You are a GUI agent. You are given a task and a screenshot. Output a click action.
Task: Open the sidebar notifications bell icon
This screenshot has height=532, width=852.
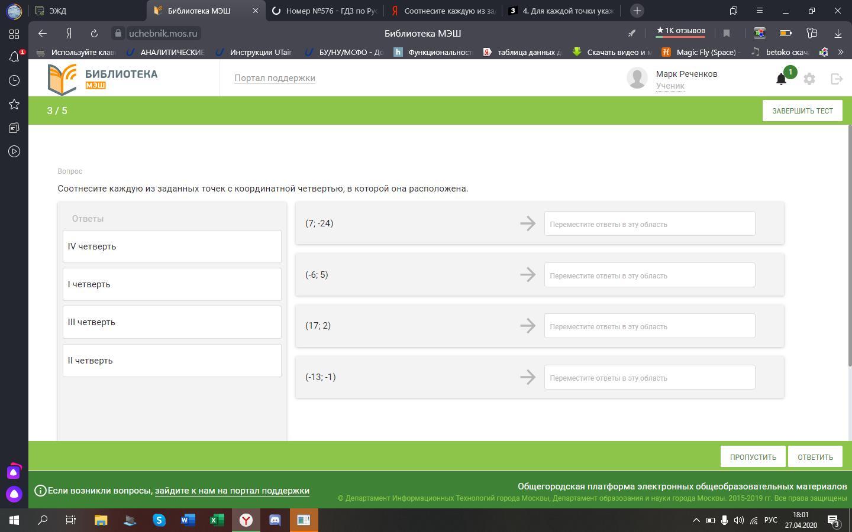point(14,57)
